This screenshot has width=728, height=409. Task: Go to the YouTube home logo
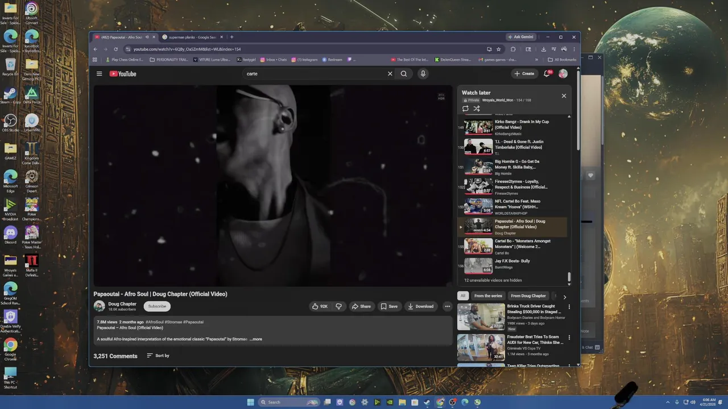(123, 74)
